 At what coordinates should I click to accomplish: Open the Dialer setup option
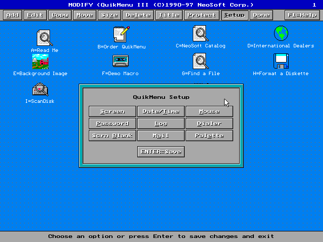pyautogui.click(x=209, y=124)
